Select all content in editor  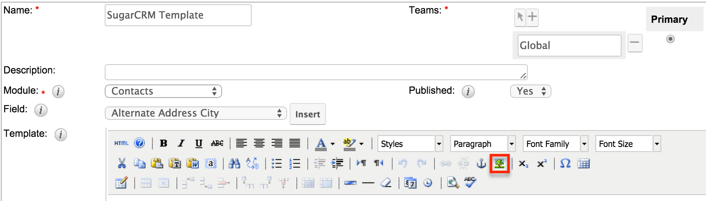point(211,163)
